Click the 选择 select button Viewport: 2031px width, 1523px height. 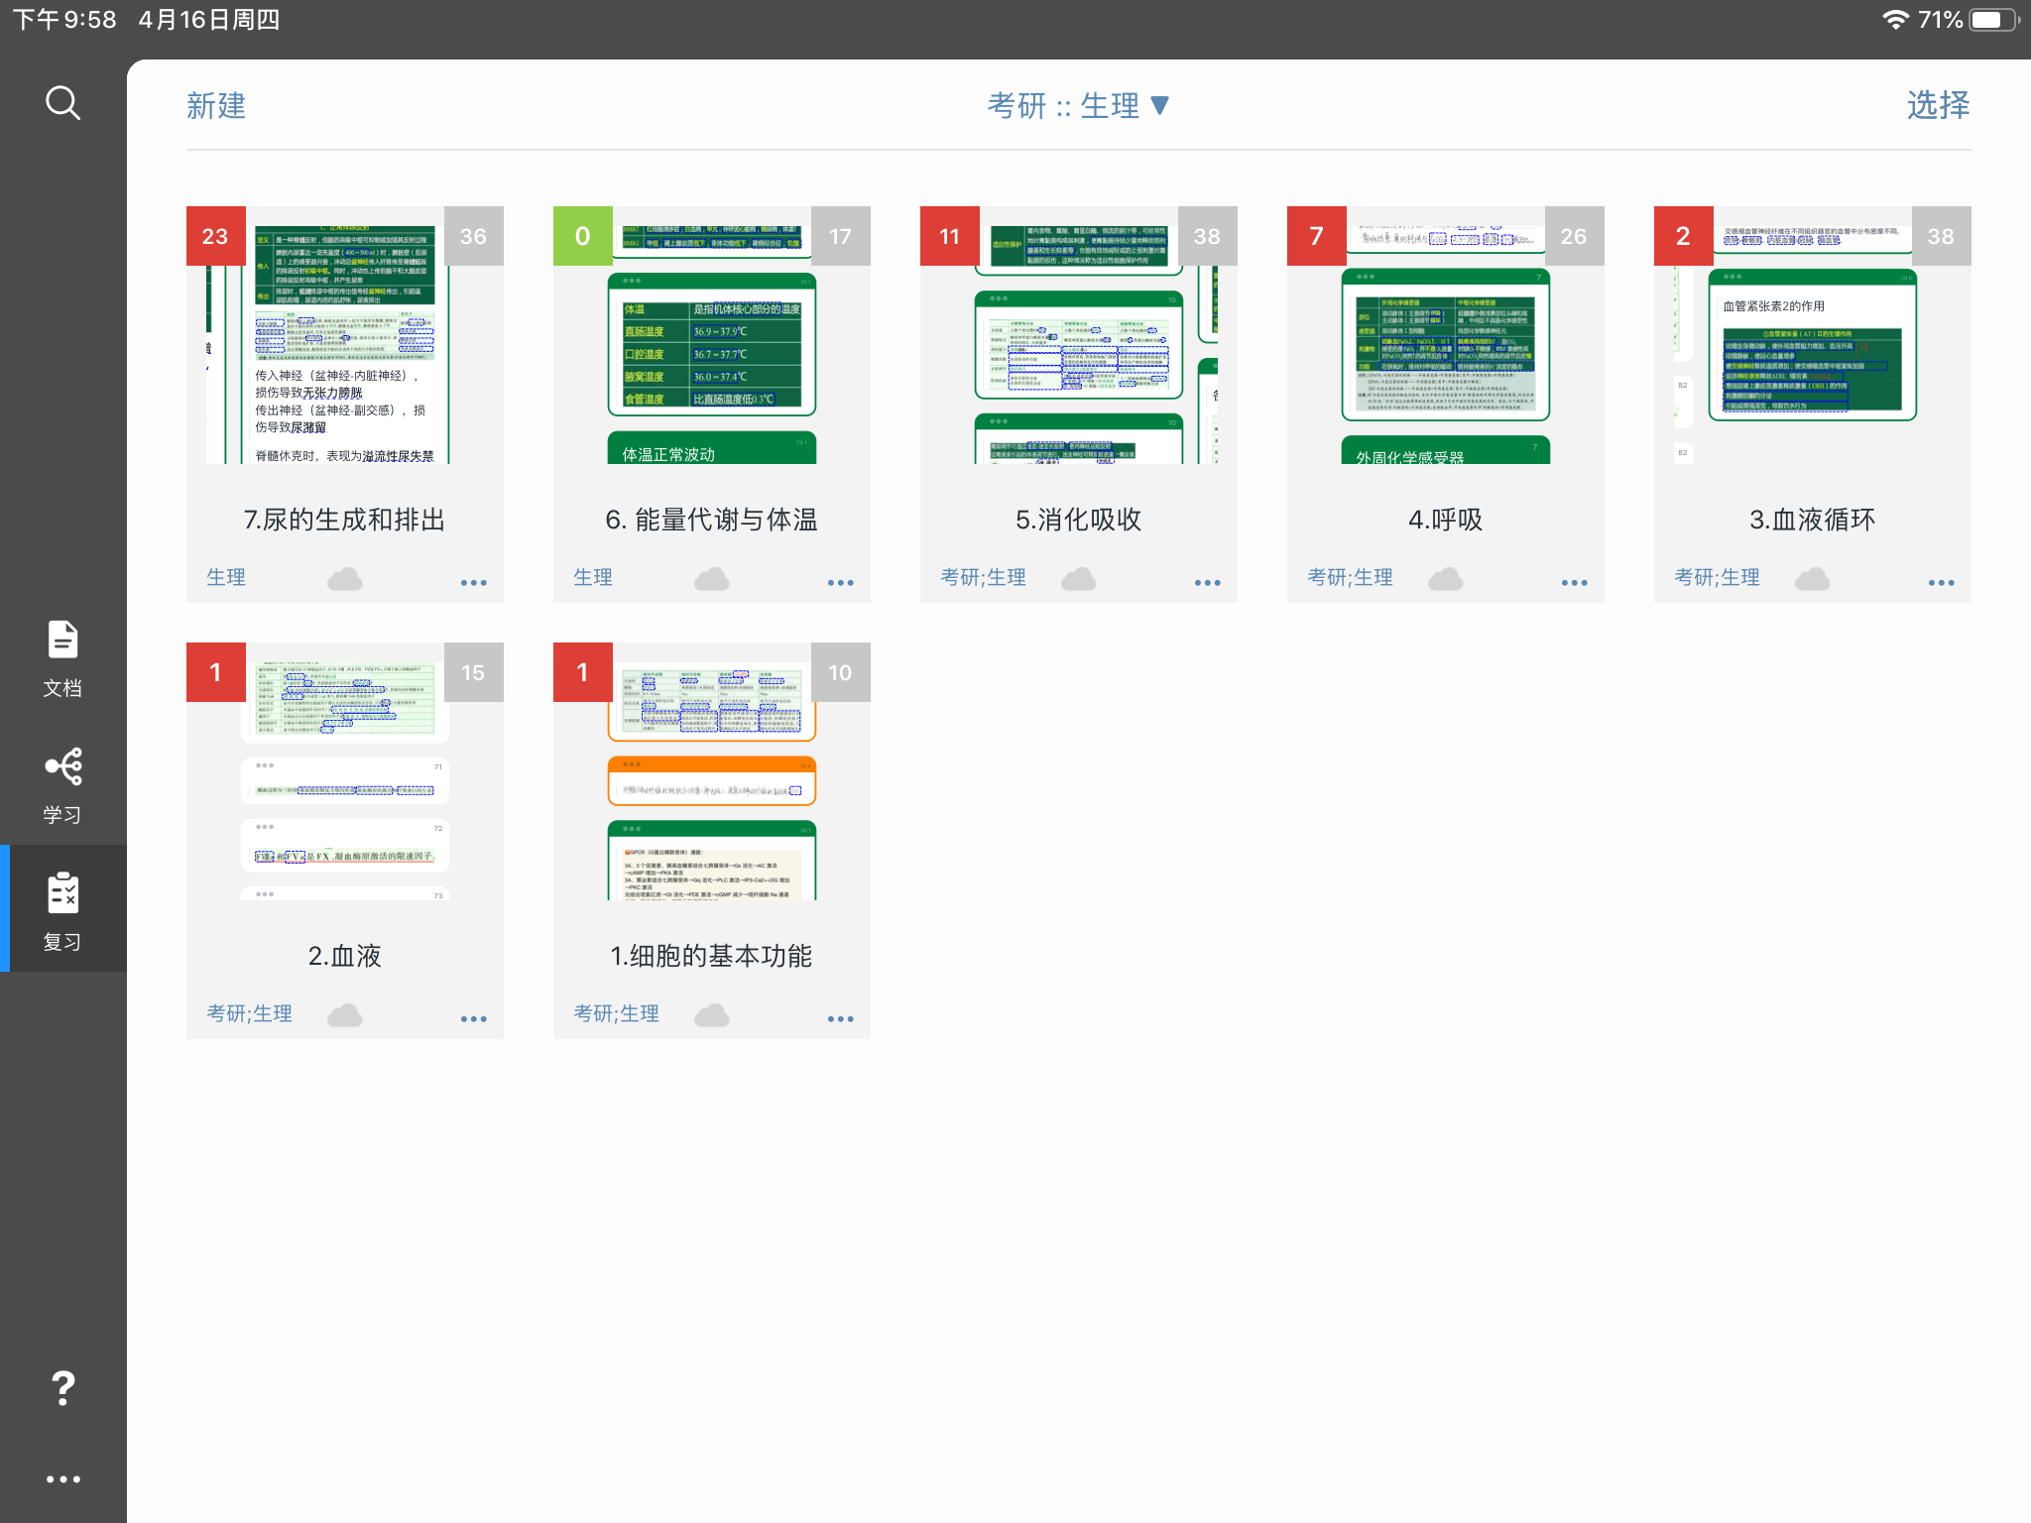pos(1939,105)
